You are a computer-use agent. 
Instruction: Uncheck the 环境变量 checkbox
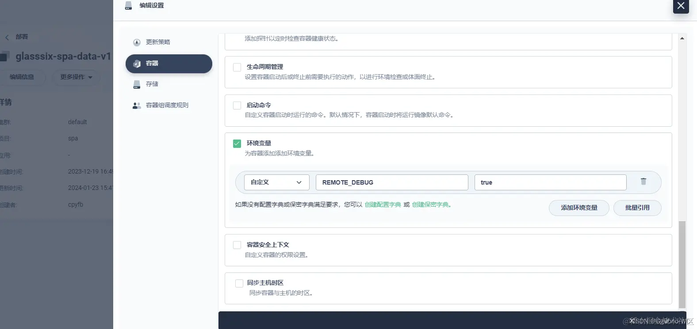[237, 144]
